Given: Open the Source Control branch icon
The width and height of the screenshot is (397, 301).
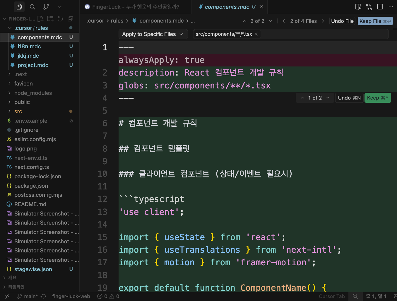Looking at the screenshot, I should click(x=46, y=7).
